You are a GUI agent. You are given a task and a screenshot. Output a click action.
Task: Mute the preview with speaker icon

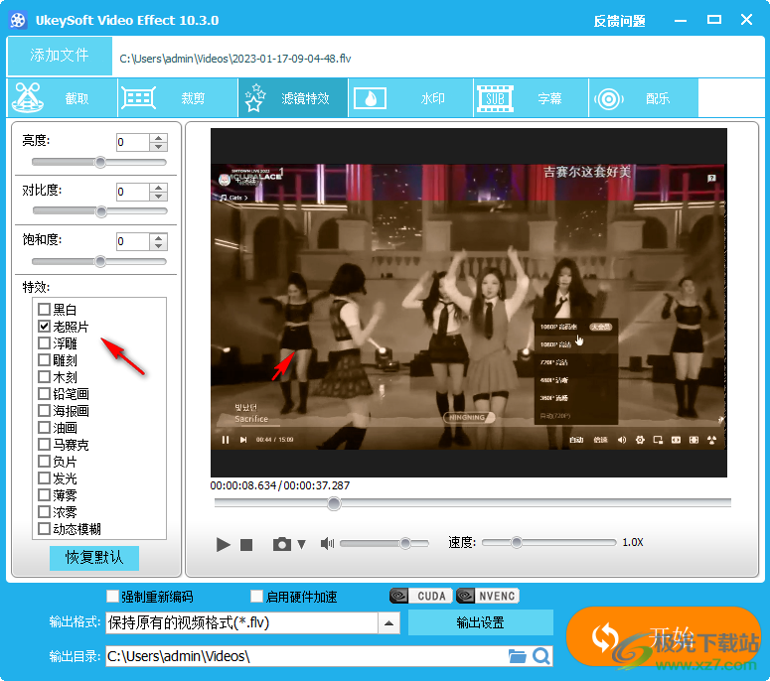point(327,543)
